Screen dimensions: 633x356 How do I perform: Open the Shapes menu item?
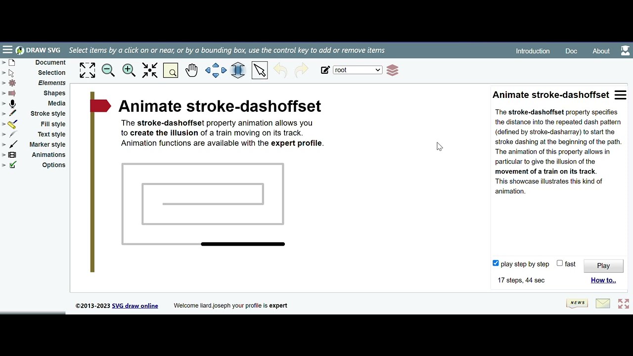[x=54, y=93]
